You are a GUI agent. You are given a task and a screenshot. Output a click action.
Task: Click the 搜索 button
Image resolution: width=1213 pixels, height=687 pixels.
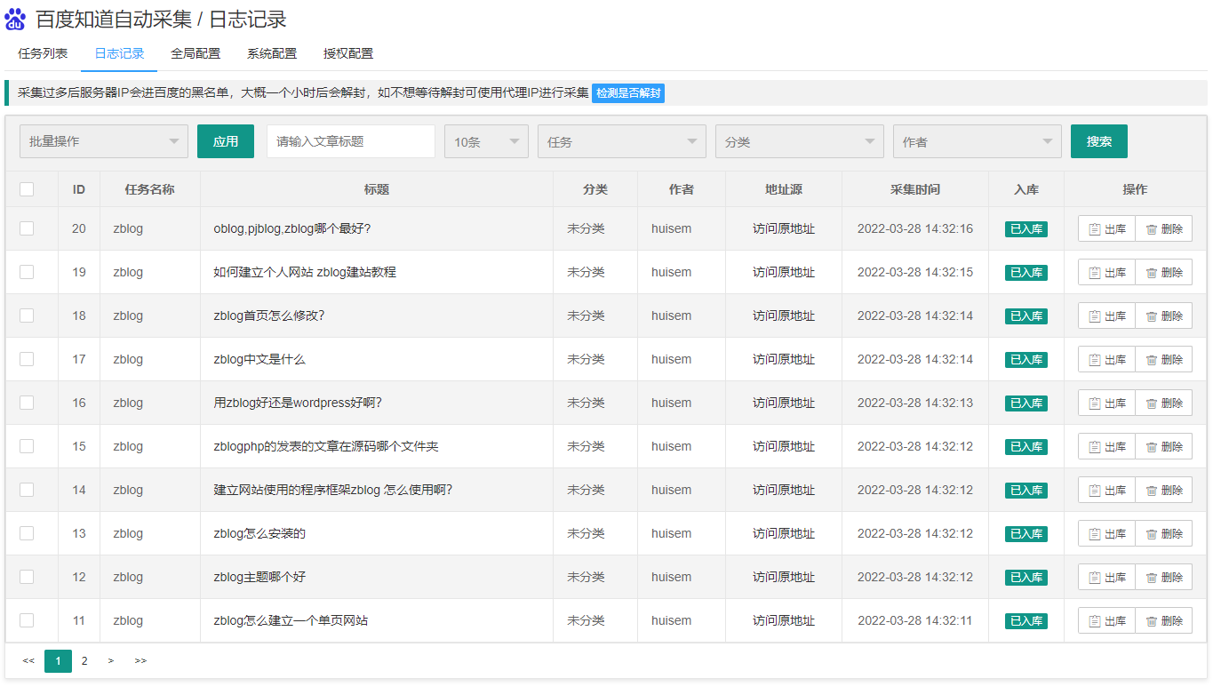pyautogui.click(x=1099, y=141)
